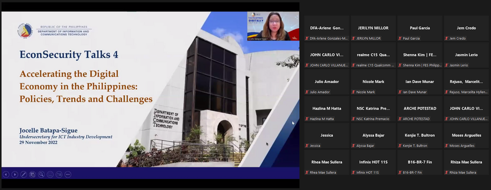The width and height of the screenshot is (491, 190).
Task: Click muted mic icon for Rejuso, Marcelita
Action: point(446,92)
